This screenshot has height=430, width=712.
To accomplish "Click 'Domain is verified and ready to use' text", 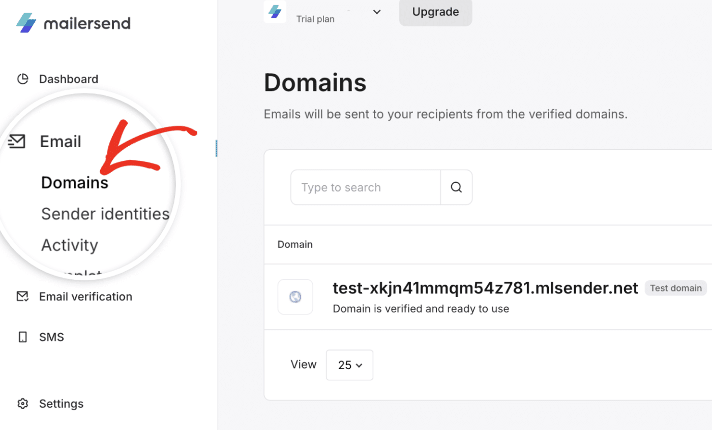I will click(421, 308).
